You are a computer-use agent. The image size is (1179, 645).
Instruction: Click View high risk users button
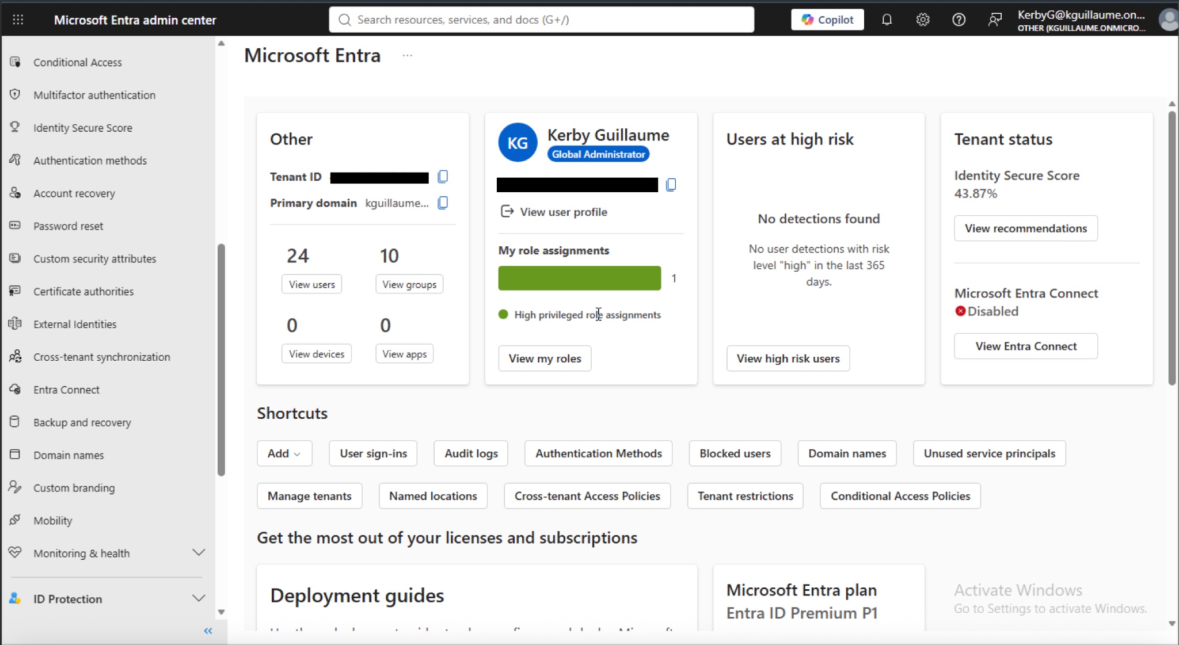tap(788, 358)
